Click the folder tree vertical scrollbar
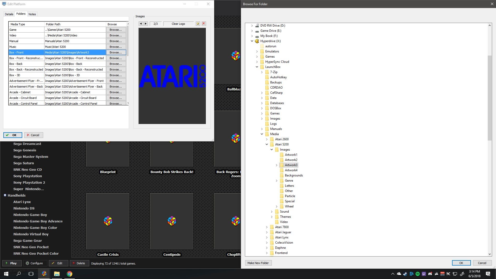 pos(489,98)
